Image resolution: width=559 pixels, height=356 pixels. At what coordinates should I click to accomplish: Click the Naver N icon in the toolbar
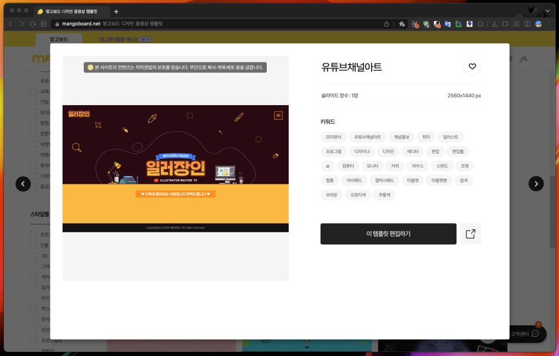[43, 24]
